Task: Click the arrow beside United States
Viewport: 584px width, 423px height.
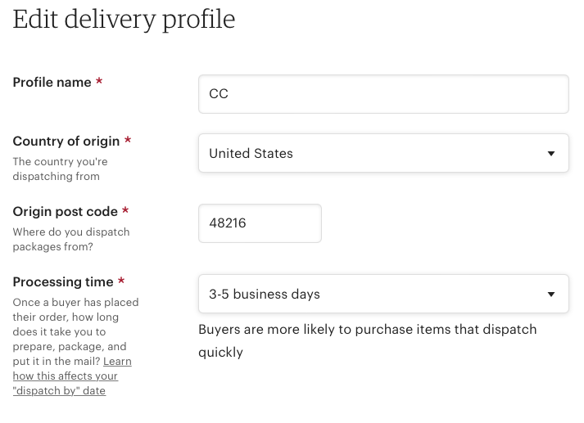Action: [551, 153]
